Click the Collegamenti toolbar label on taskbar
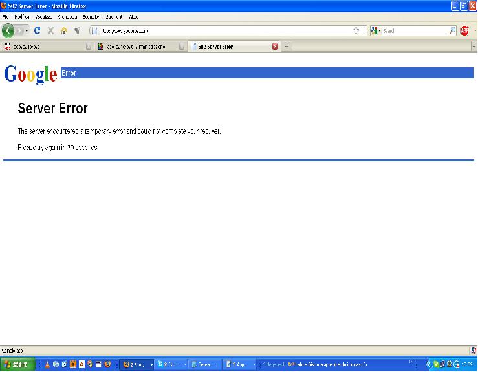Image resolution: width=478 pixels, height=372 pixels. pyautogui.click(x=274, y=364)
